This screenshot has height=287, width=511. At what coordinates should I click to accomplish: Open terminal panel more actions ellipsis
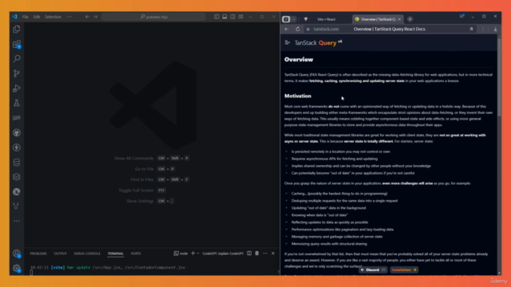click(265, 254)
